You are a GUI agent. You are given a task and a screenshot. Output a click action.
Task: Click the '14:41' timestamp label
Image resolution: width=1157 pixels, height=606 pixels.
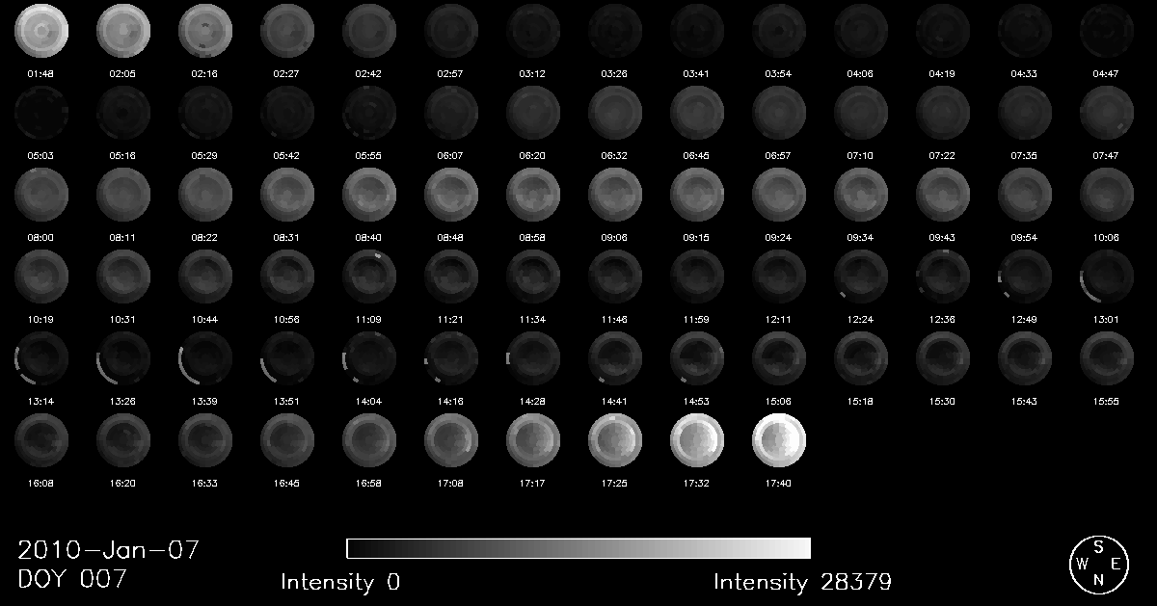pos(614,401)
